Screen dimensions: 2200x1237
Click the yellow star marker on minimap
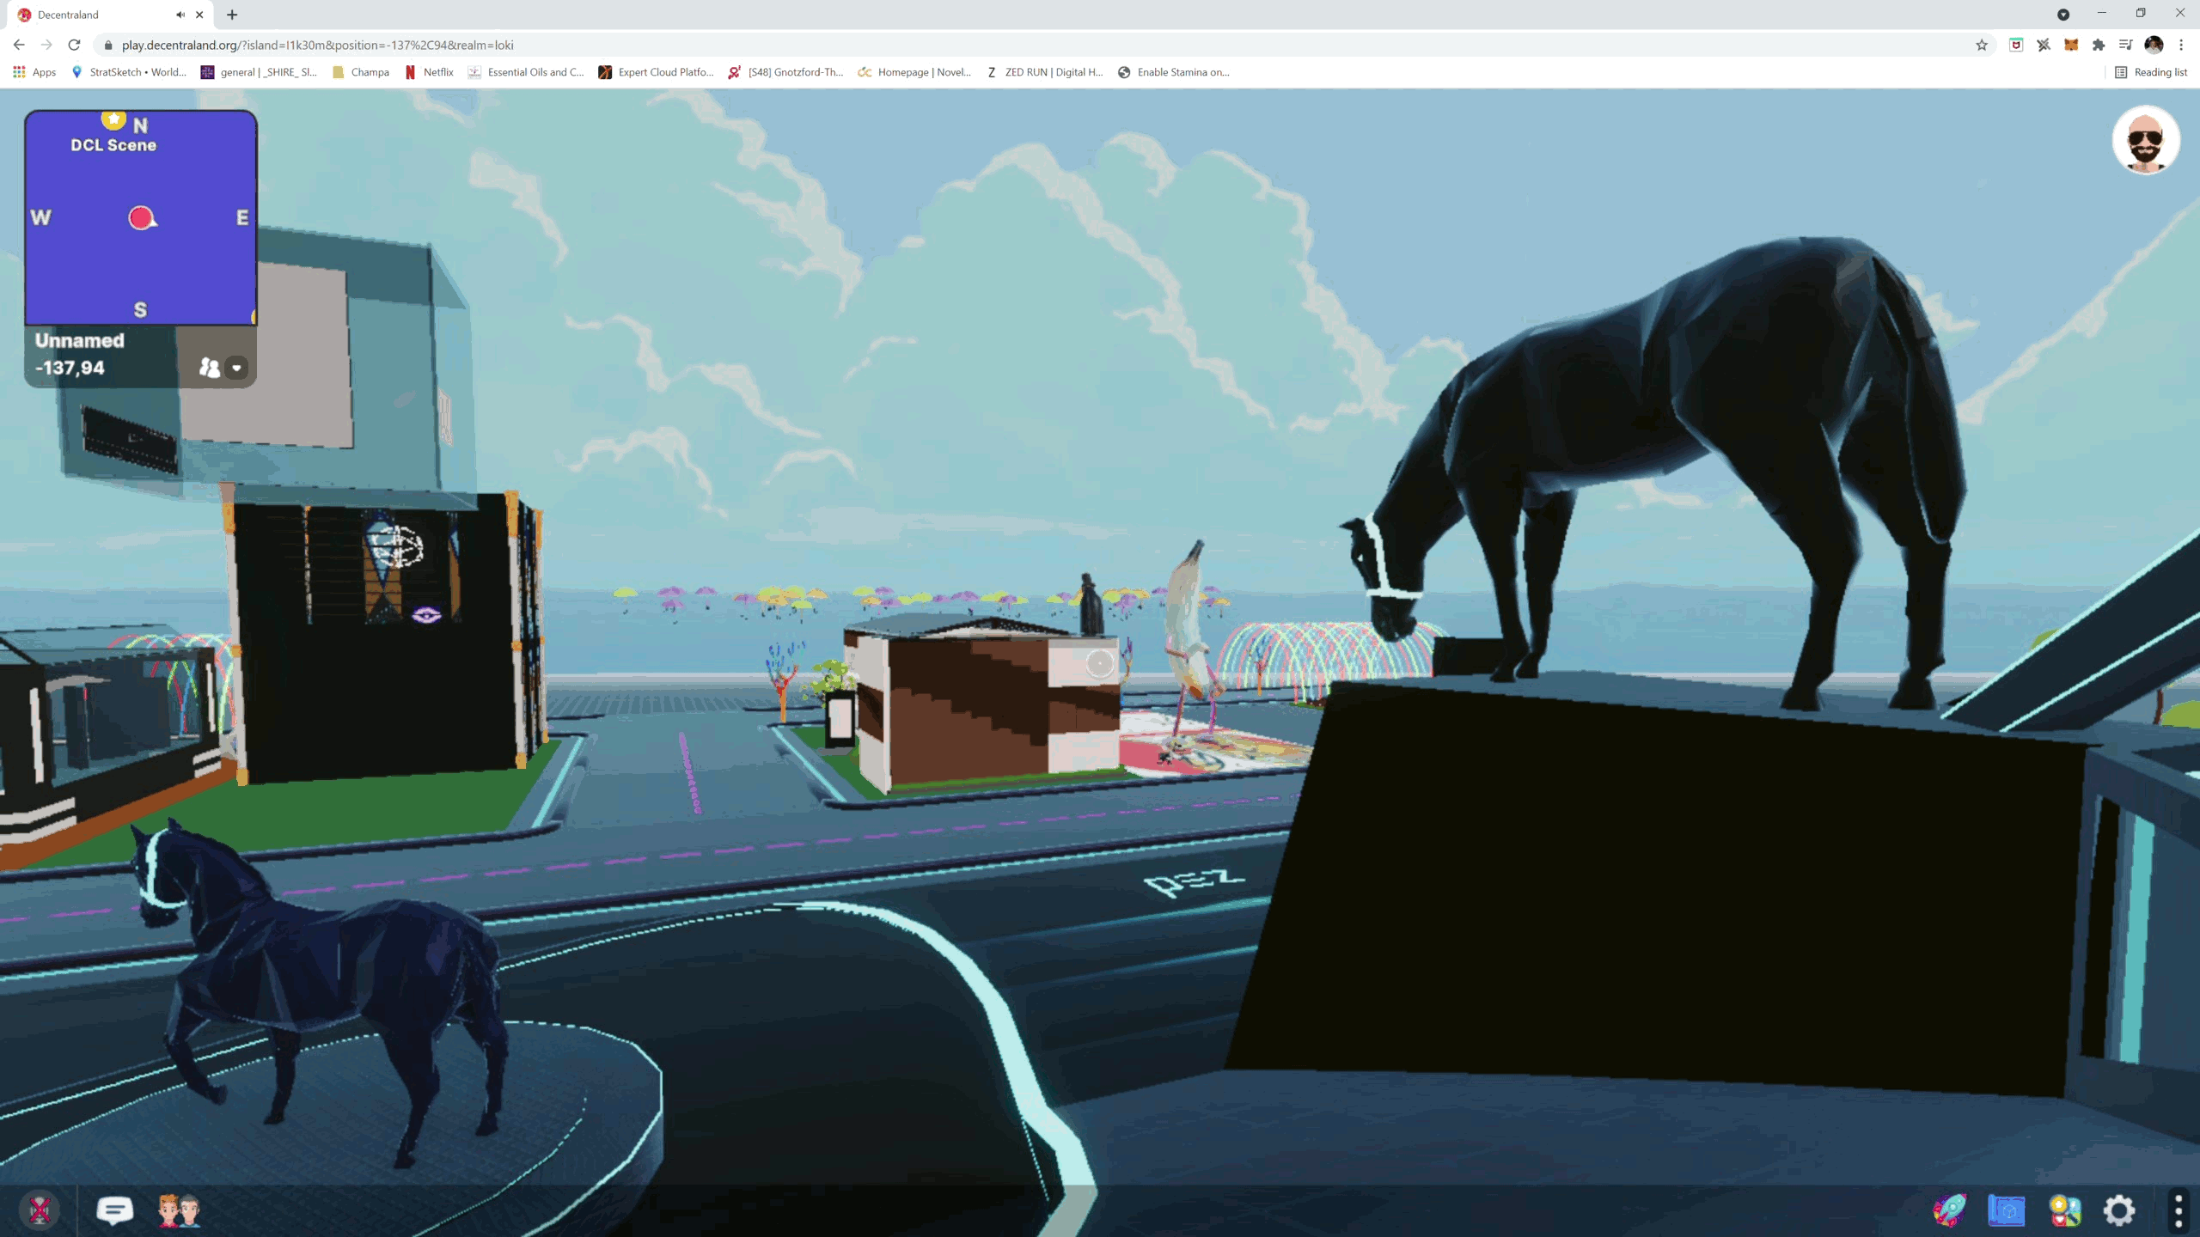click(x=113, y=119)
